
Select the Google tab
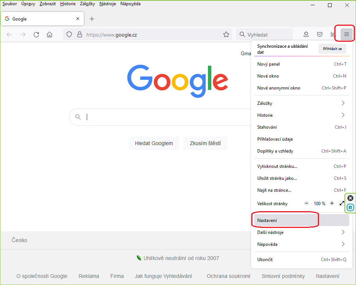[43, 19]
